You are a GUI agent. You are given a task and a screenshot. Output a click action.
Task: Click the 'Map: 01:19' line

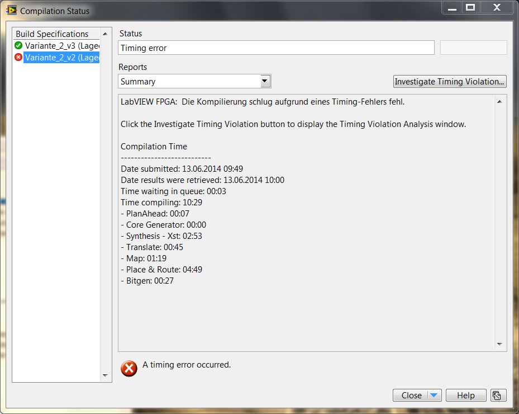[x=144, y=258]
